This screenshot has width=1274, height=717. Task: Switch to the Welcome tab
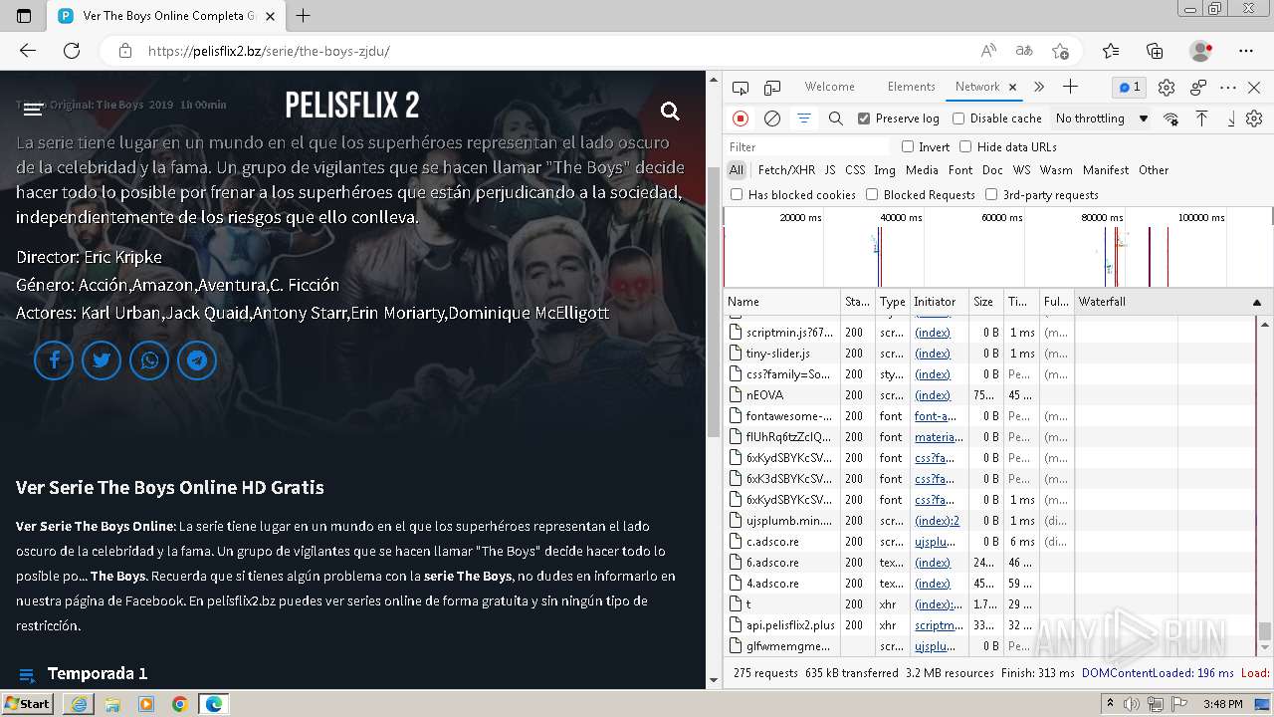[830, 87]
